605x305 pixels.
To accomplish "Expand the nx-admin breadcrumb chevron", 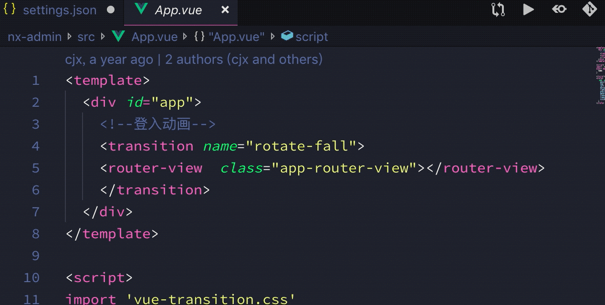I will click(x=69, y=37).
